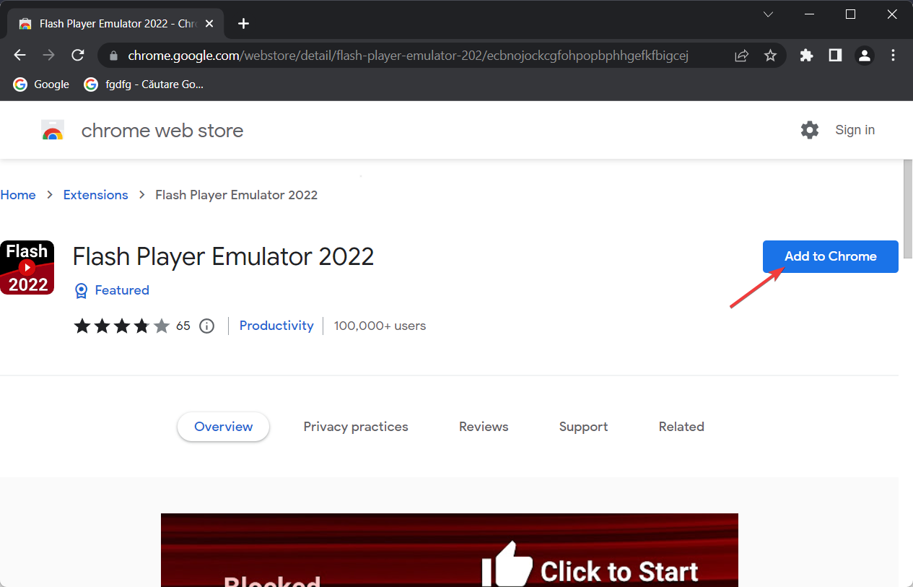Switch to the Reviews tab
Screen dimensions: 913x587
click(x=484, y=427)
